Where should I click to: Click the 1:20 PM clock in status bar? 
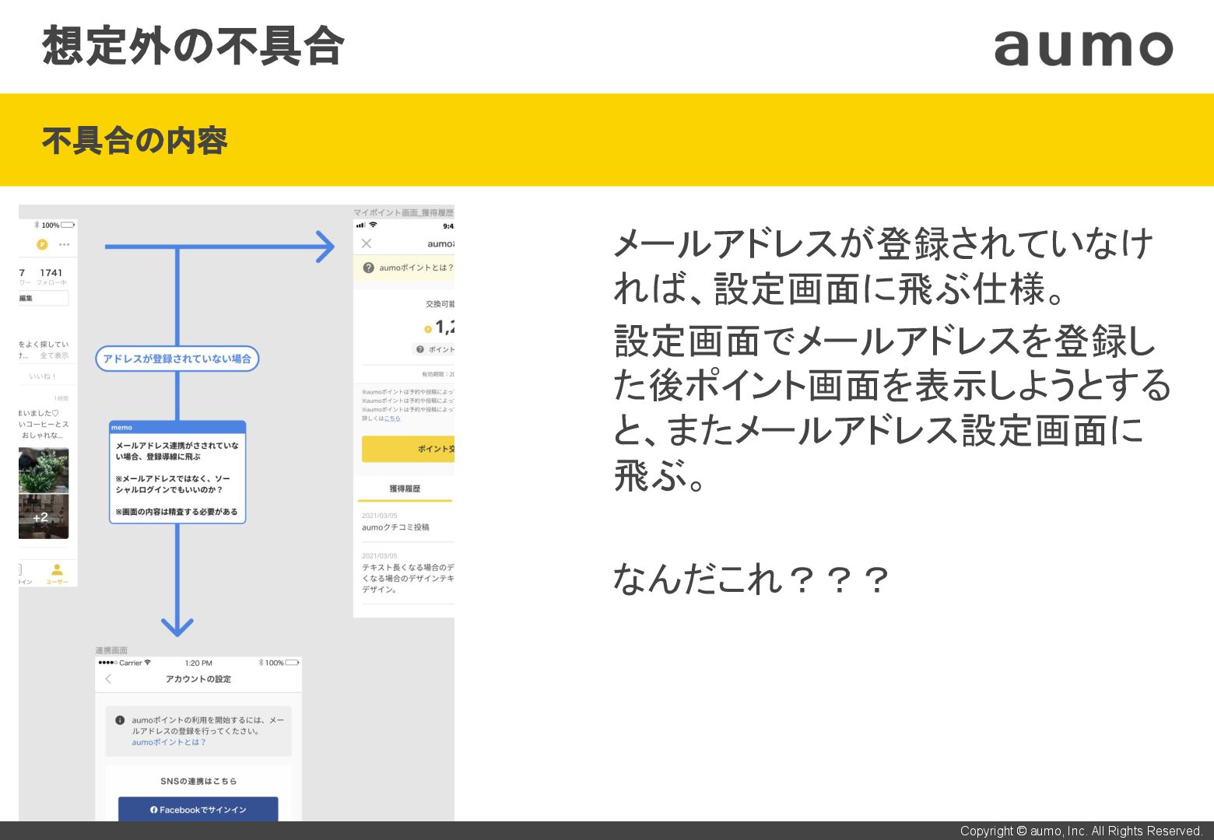pos(198,663)
